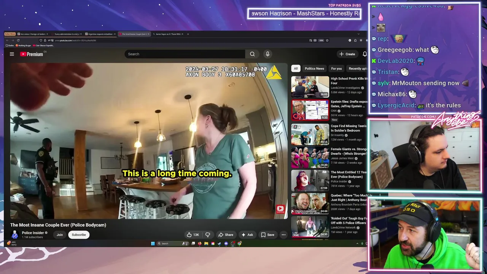The image size is (487, 274).
Task: Click DevLab2020's chat username
Action: point(395,61)
